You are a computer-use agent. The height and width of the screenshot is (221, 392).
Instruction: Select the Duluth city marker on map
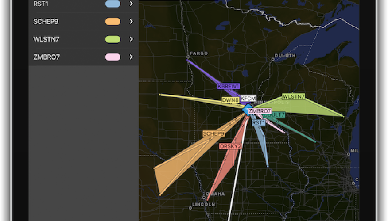[272, 60]
